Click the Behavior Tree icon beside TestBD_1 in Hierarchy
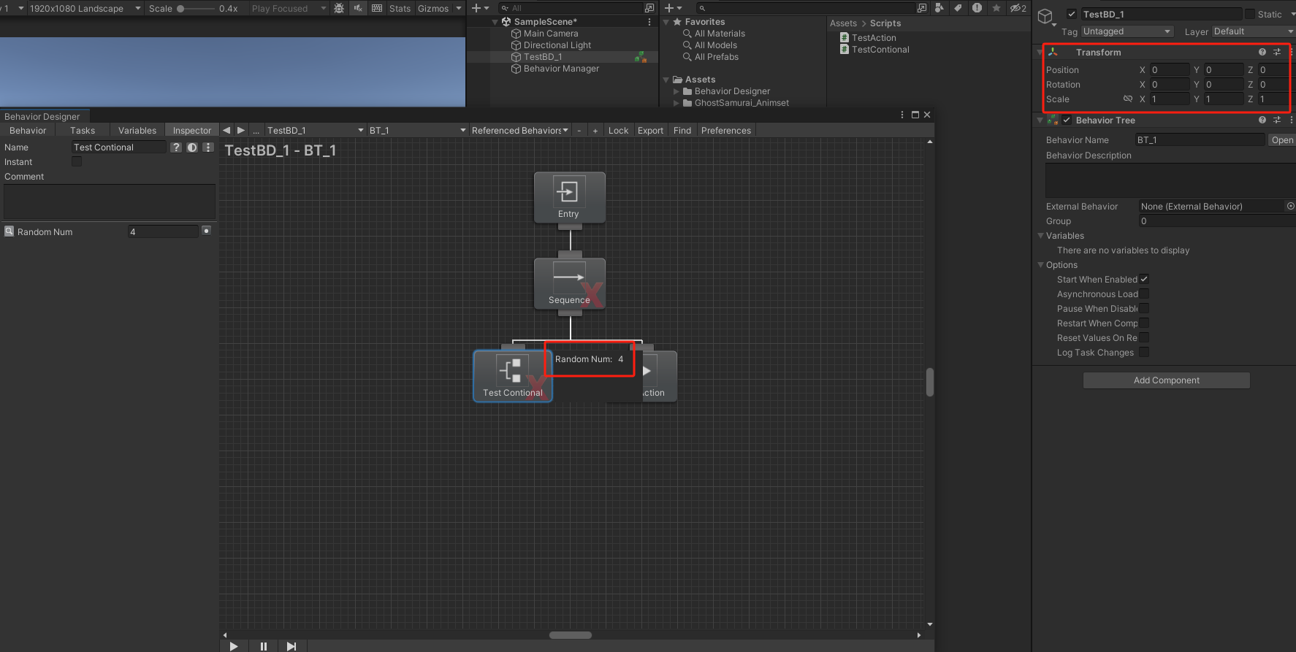 click(x=641, y=57)
